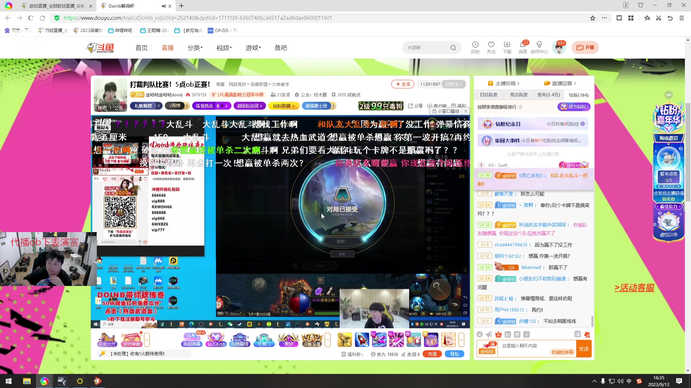
Task: Expand the 主播投稿 section
Action: pyautogui.click(x=503, y=83)
